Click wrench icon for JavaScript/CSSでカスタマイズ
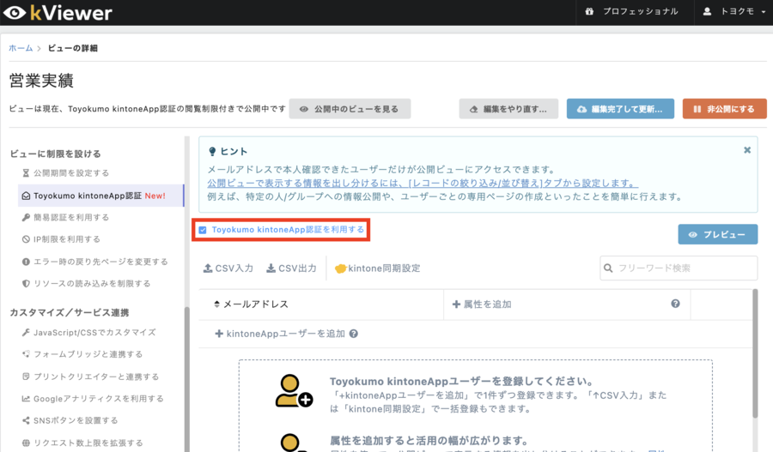This screenshot has width=773, height=452. (x=26, y=333)
